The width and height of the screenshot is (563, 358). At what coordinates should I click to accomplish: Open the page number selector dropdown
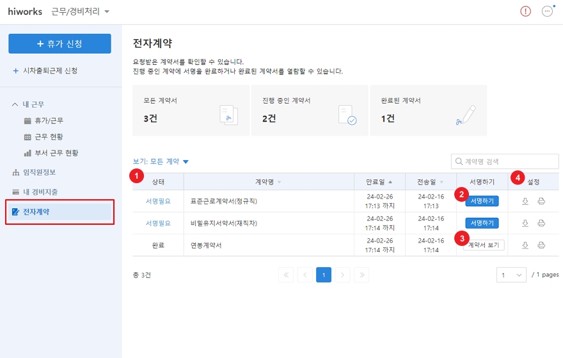511,275
